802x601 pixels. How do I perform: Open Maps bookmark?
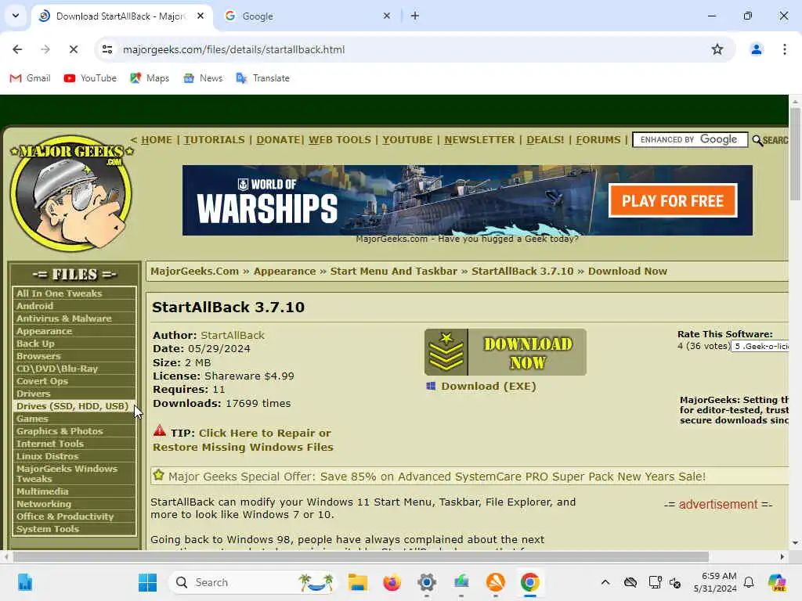pyautogui.click(x=150, y=78)
